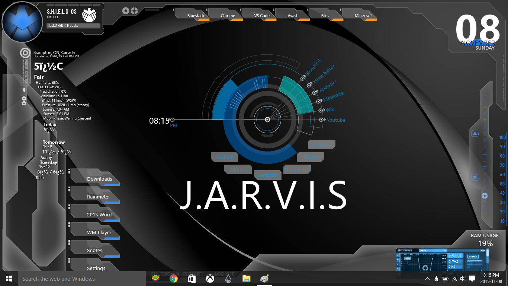Viewport: 508px width, 286px height.
Task: Open the Paint palette taskbar icon
Action: pos(264,279)
